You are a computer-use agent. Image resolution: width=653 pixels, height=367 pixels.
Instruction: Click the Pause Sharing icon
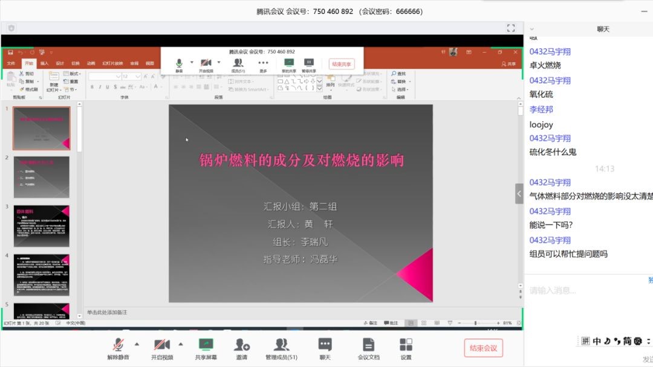point(308,64)
